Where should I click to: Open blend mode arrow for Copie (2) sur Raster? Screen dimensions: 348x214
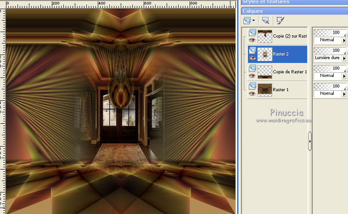click(344, 40)
